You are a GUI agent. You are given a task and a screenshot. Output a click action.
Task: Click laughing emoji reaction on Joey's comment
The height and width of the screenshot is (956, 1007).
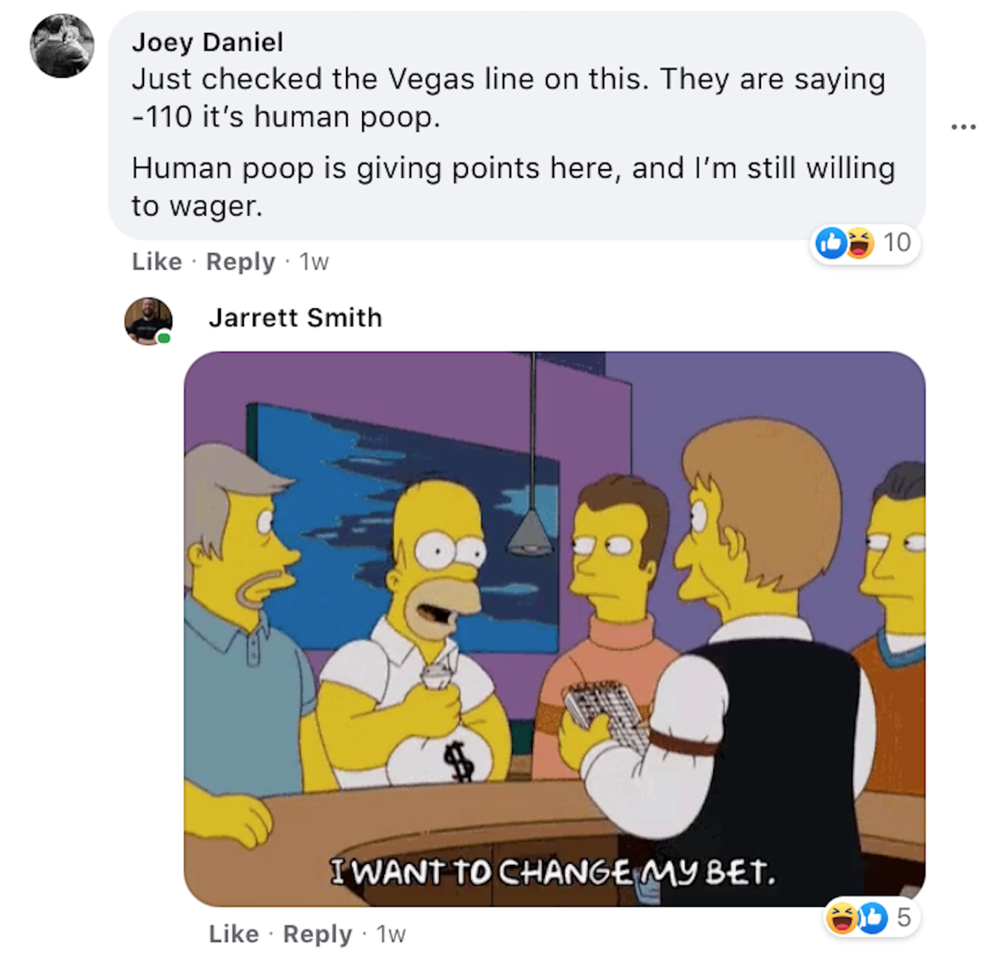860,243
